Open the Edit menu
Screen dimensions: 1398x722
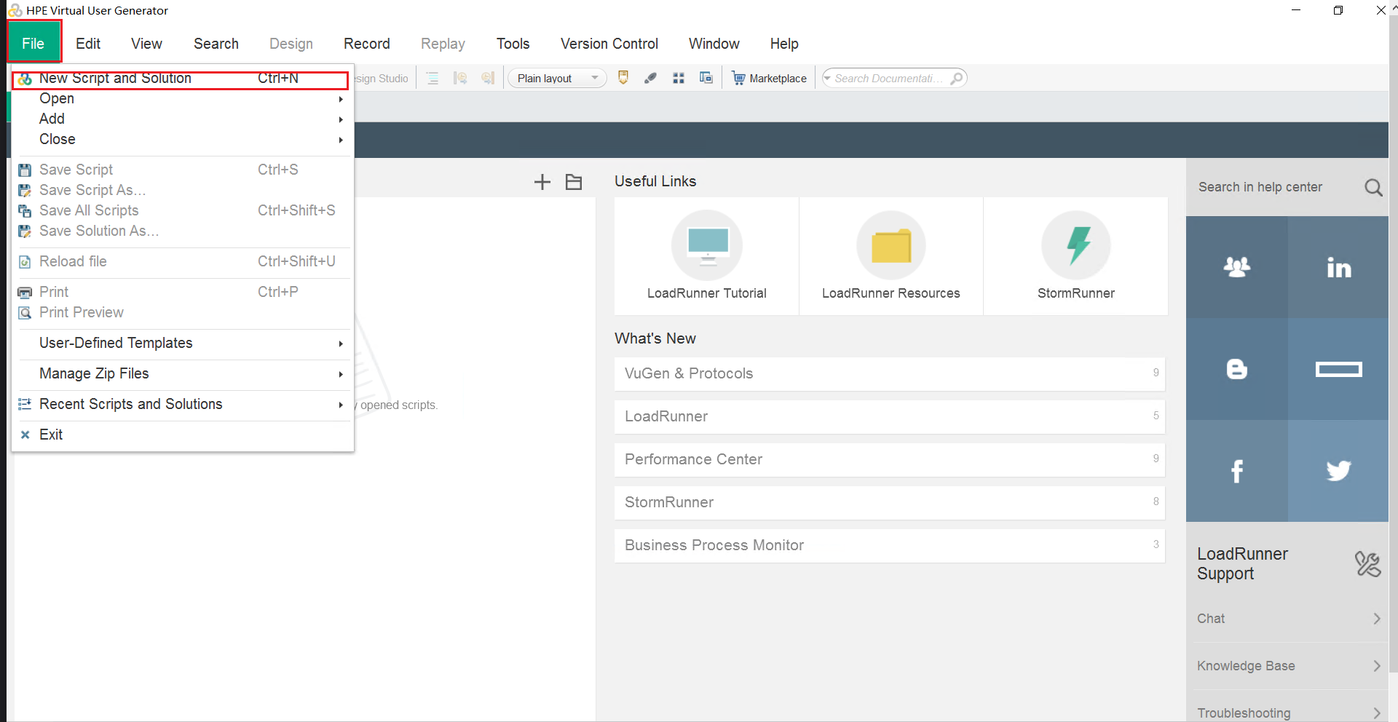[88, 44]
